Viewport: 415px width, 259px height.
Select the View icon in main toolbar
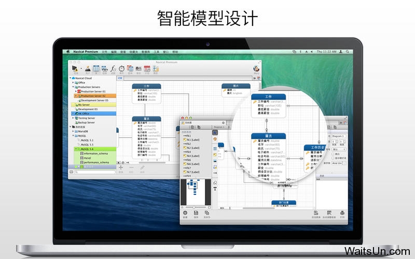105,69
